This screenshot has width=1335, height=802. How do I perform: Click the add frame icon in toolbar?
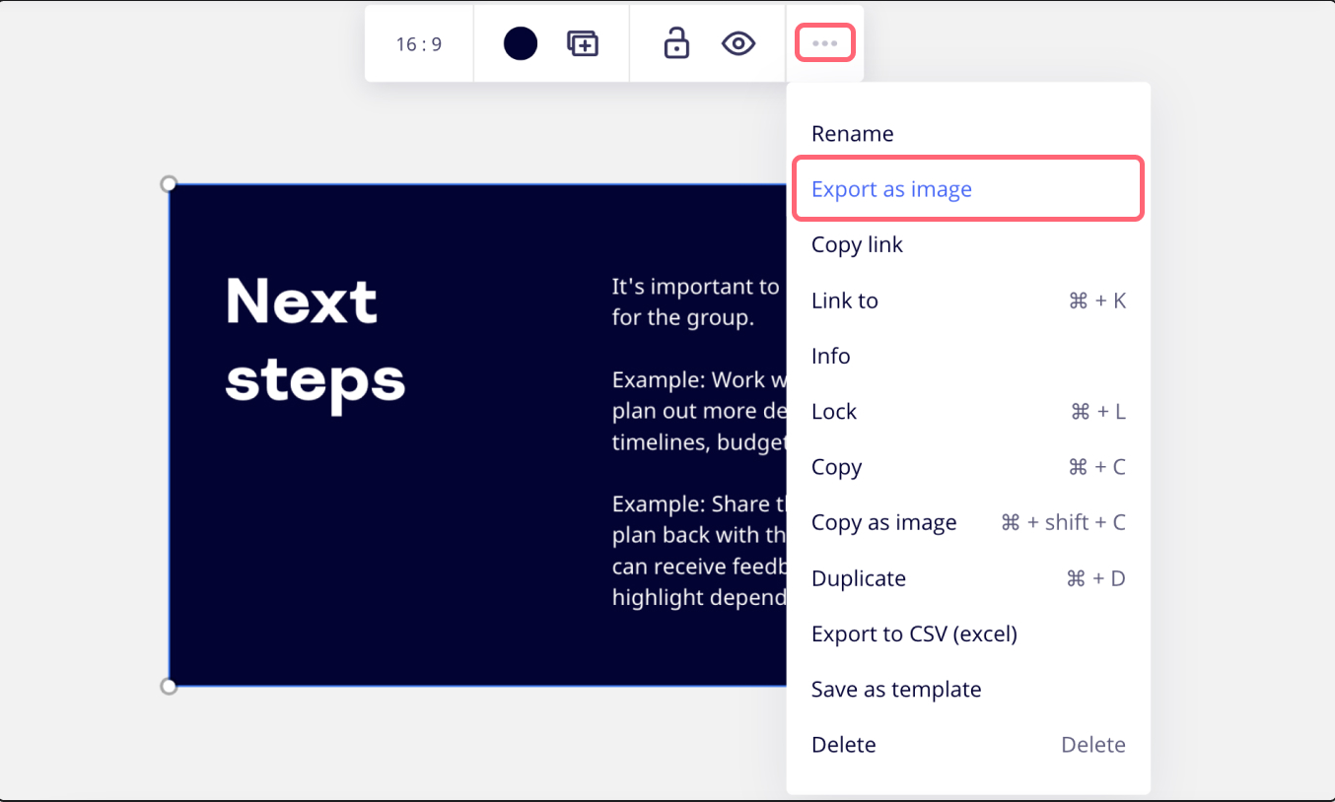(583, 43)
